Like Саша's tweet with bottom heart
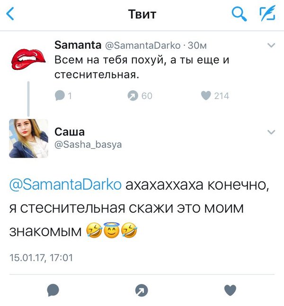The width and height of the screenshot is (284, 306). coord(230,290)
